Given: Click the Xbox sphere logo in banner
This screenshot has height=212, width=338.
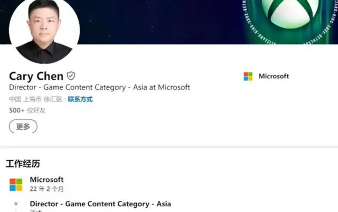Looking at the screenshot, I should pos(290,11).
